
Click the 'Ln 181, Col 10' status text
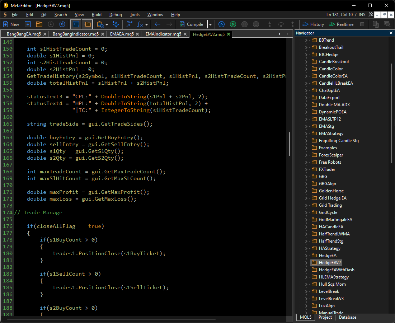tap(340, 15)
